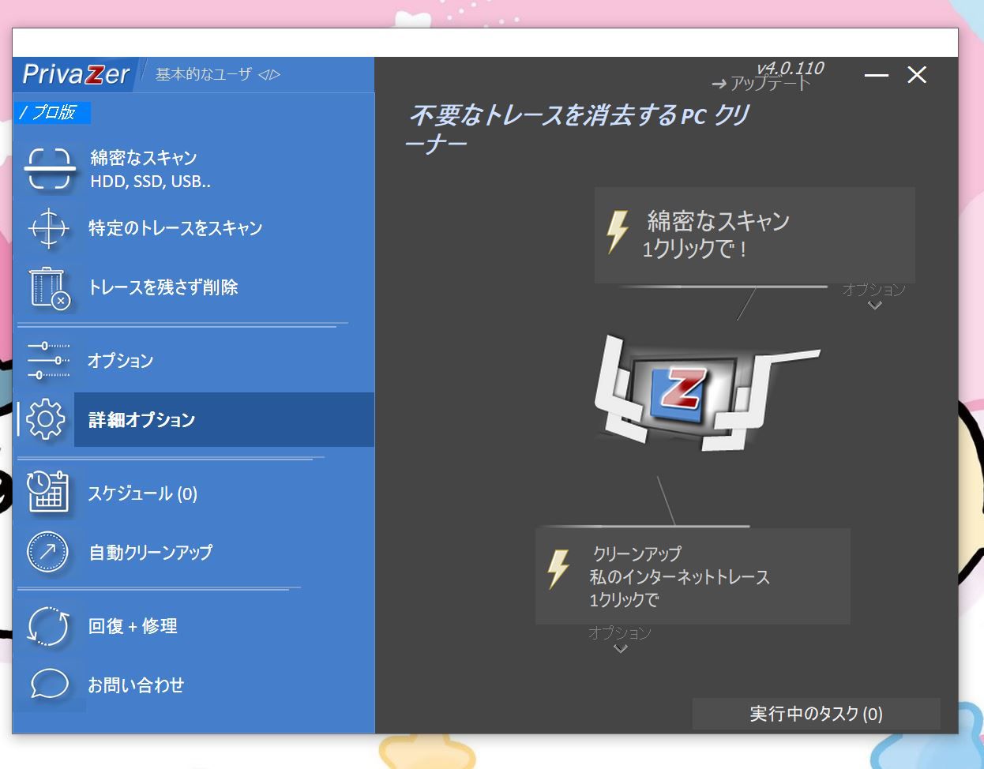
Task: Click the trash can delete-without-trace icon
Action: (x=49, y=287)
